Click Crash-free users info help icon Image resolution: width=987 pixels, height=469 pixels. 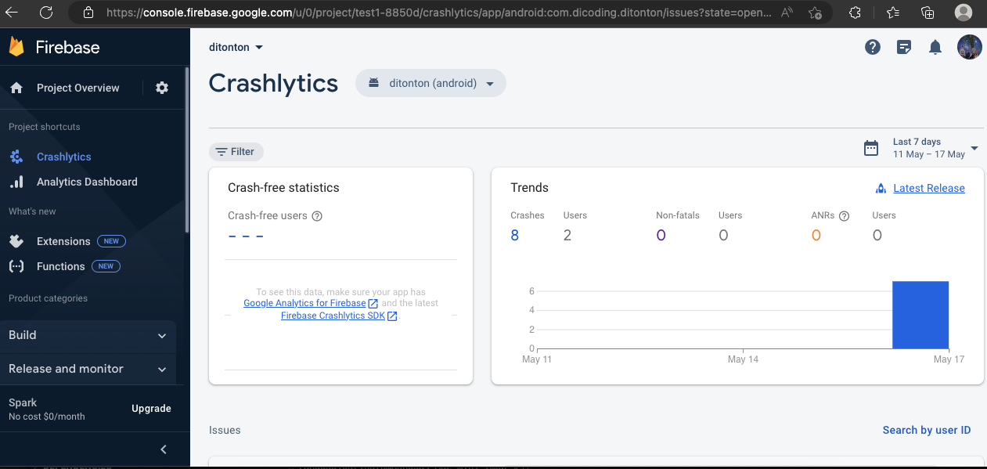[317, 216]
